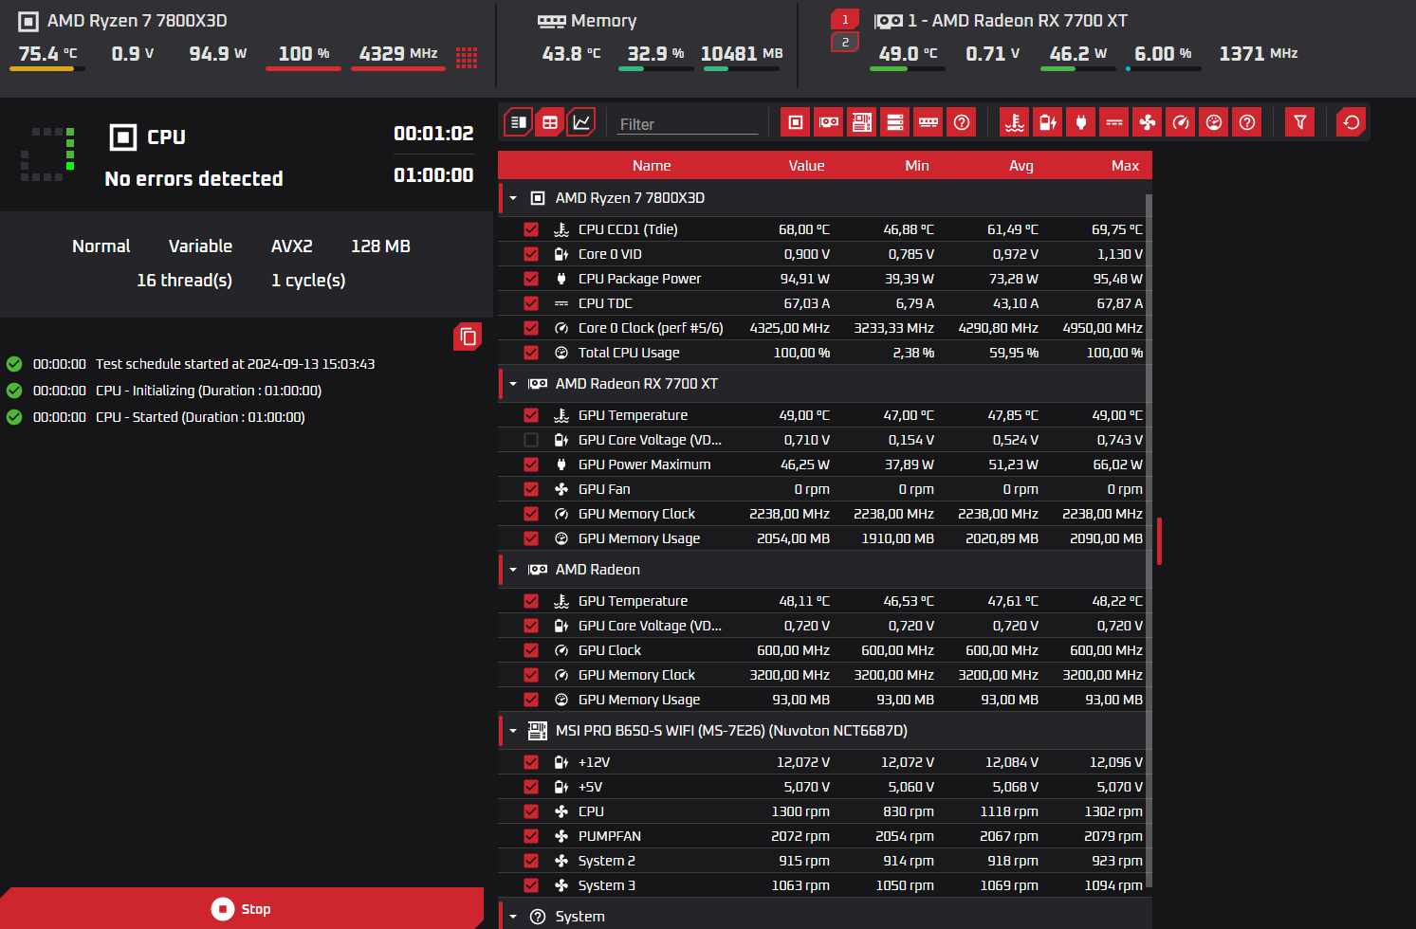Click the 'Core 0 Clock (perf #5/6)' row name
This screenshot has height=929, width=1416.
pos(651,328)
